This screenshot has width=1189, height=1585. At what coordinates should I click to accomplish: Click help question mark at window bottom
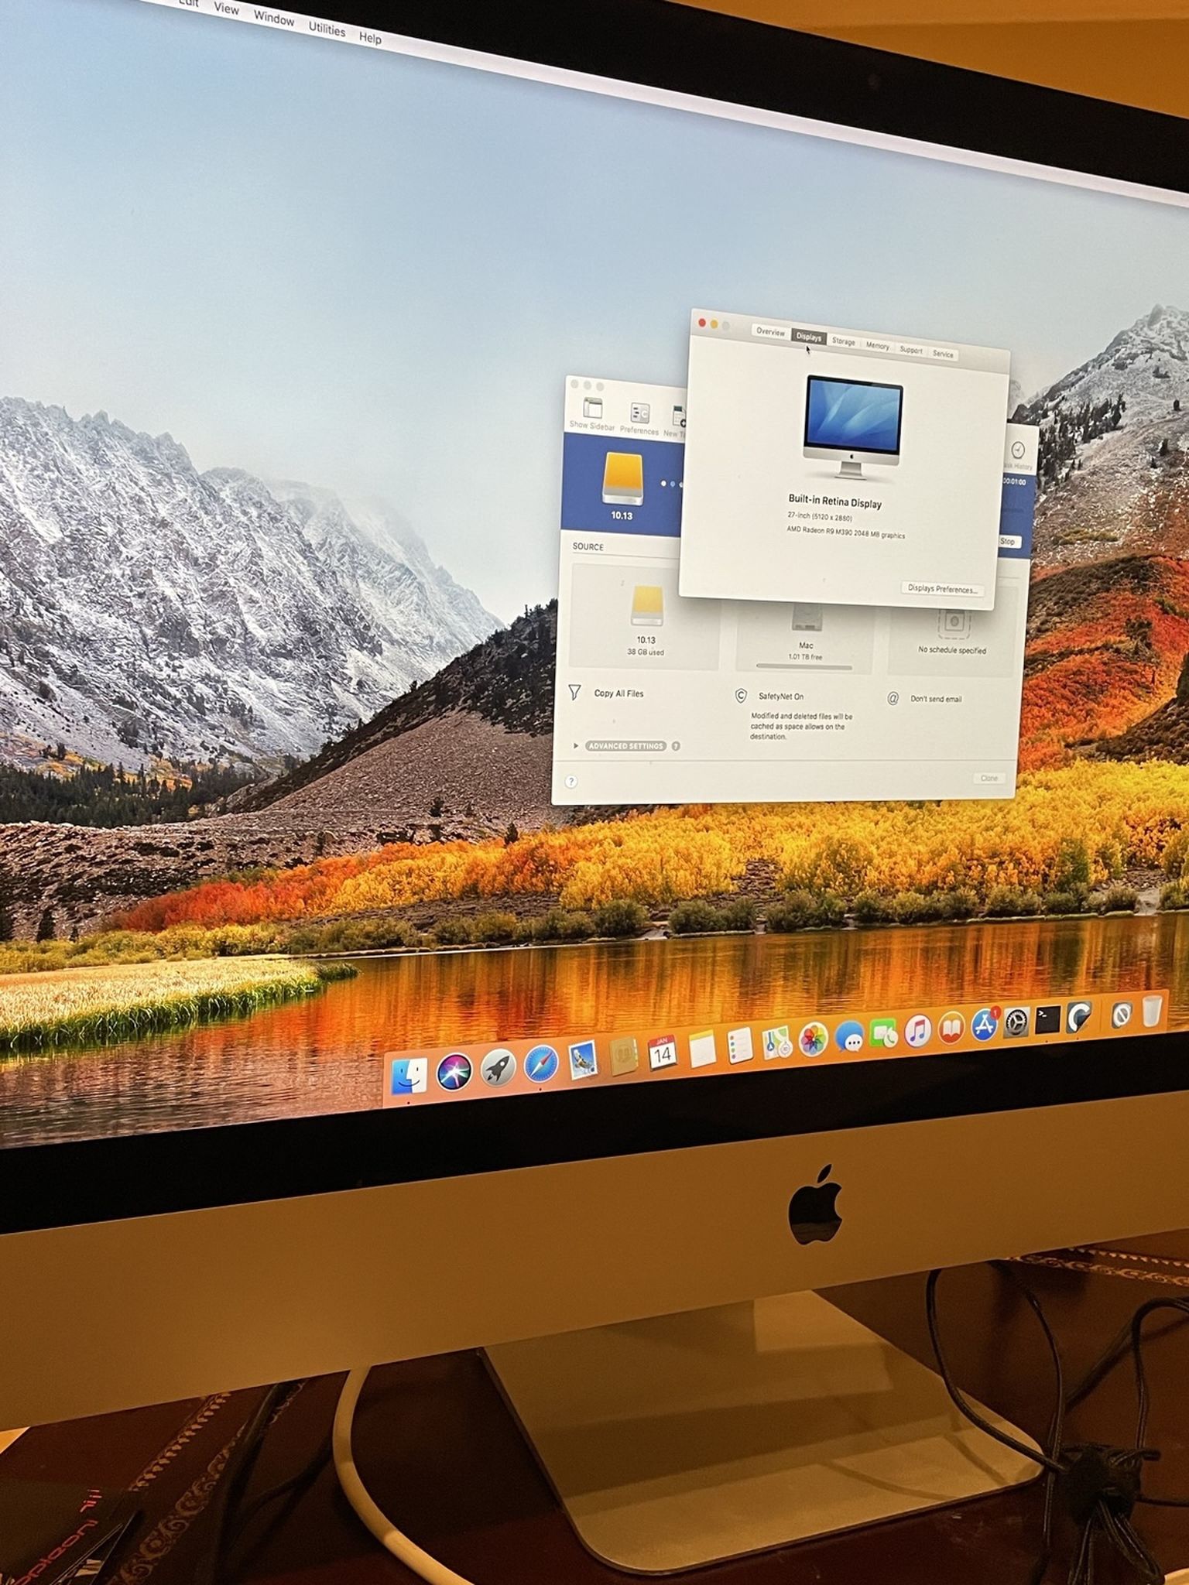pos(571,781)
